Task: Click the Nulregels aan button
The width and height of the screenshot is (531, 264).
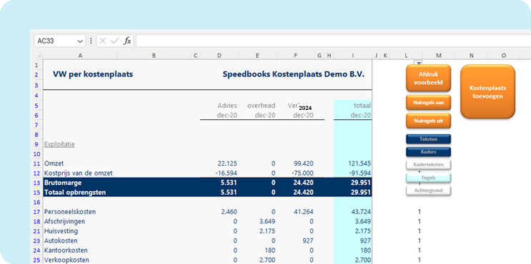Action: pos(428,103)
